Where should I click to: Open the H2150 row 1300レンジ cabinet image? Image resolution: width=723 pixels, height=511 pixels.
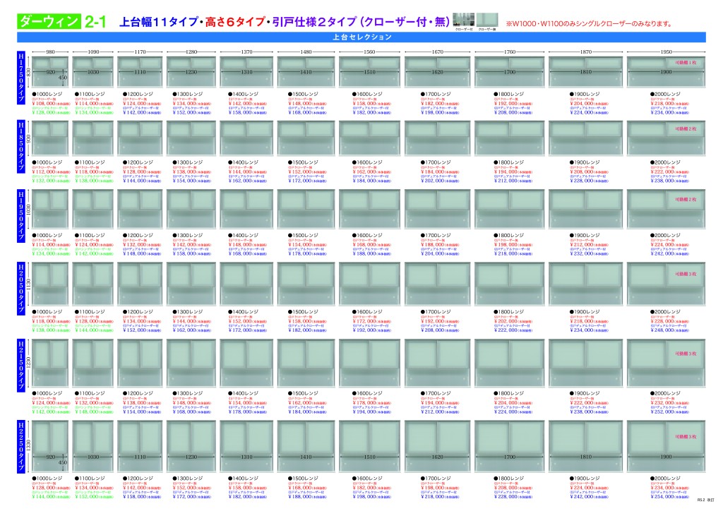point(191,363)
